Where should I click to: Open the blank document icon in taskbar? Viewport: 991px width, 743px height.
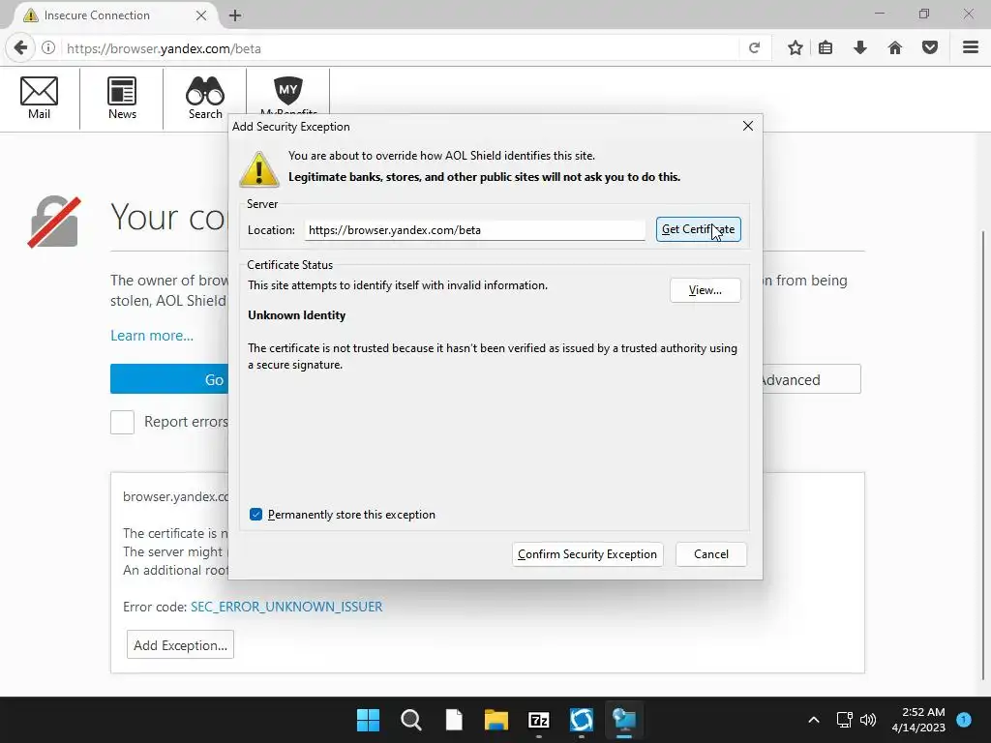454,720
